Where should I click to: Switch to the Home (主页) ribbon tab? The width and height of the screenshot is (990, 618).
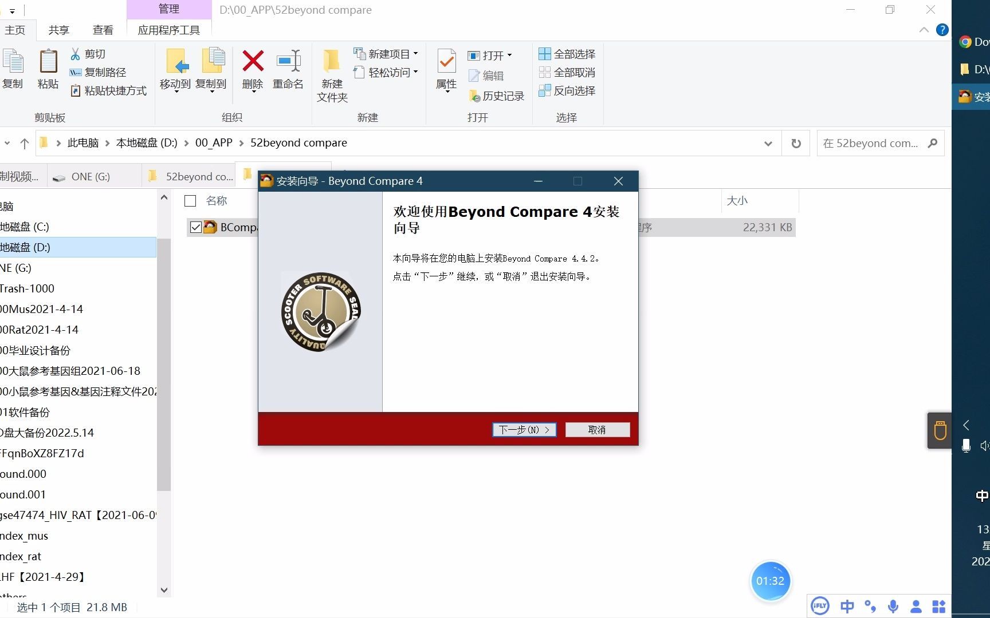pos(15,30)
